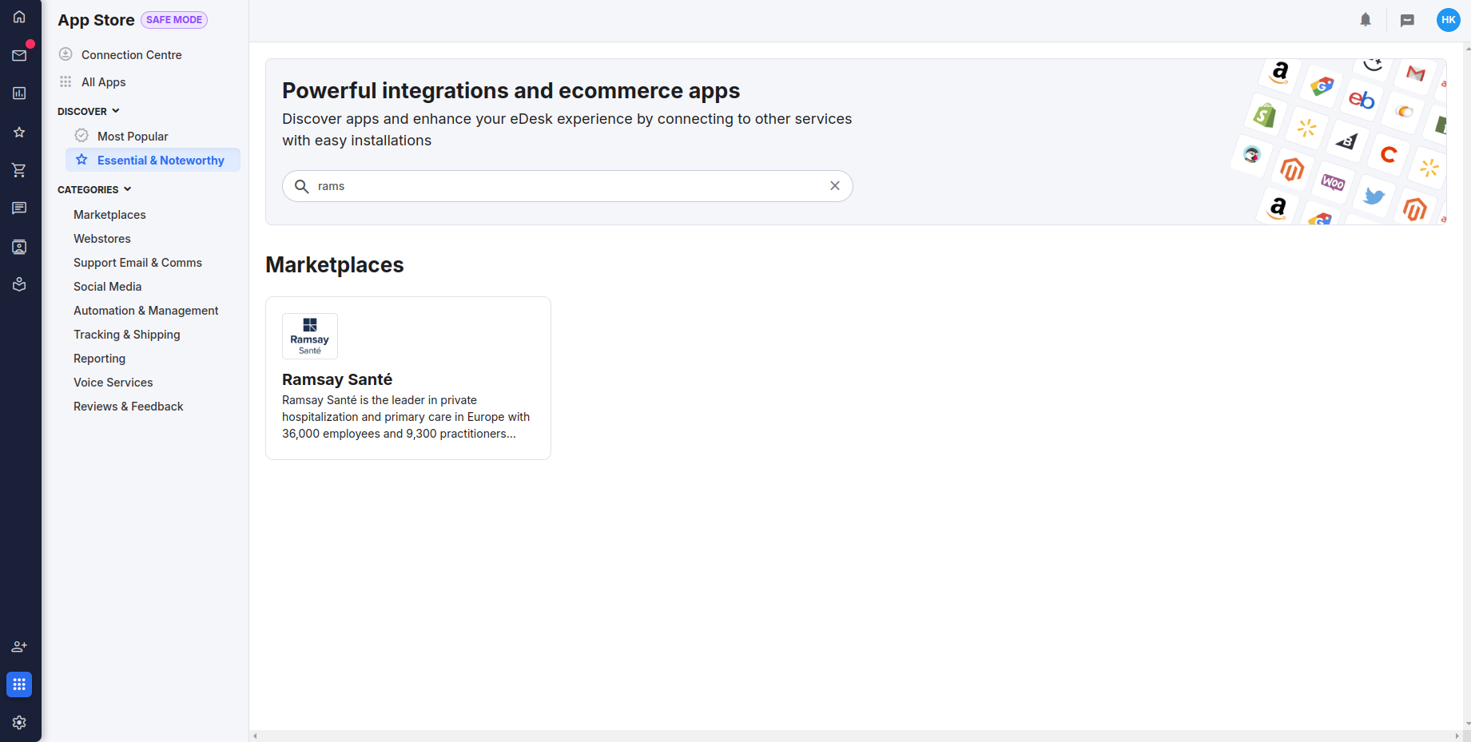
Task: Select the Essential & Noteworthy filter
Action: 160,160
